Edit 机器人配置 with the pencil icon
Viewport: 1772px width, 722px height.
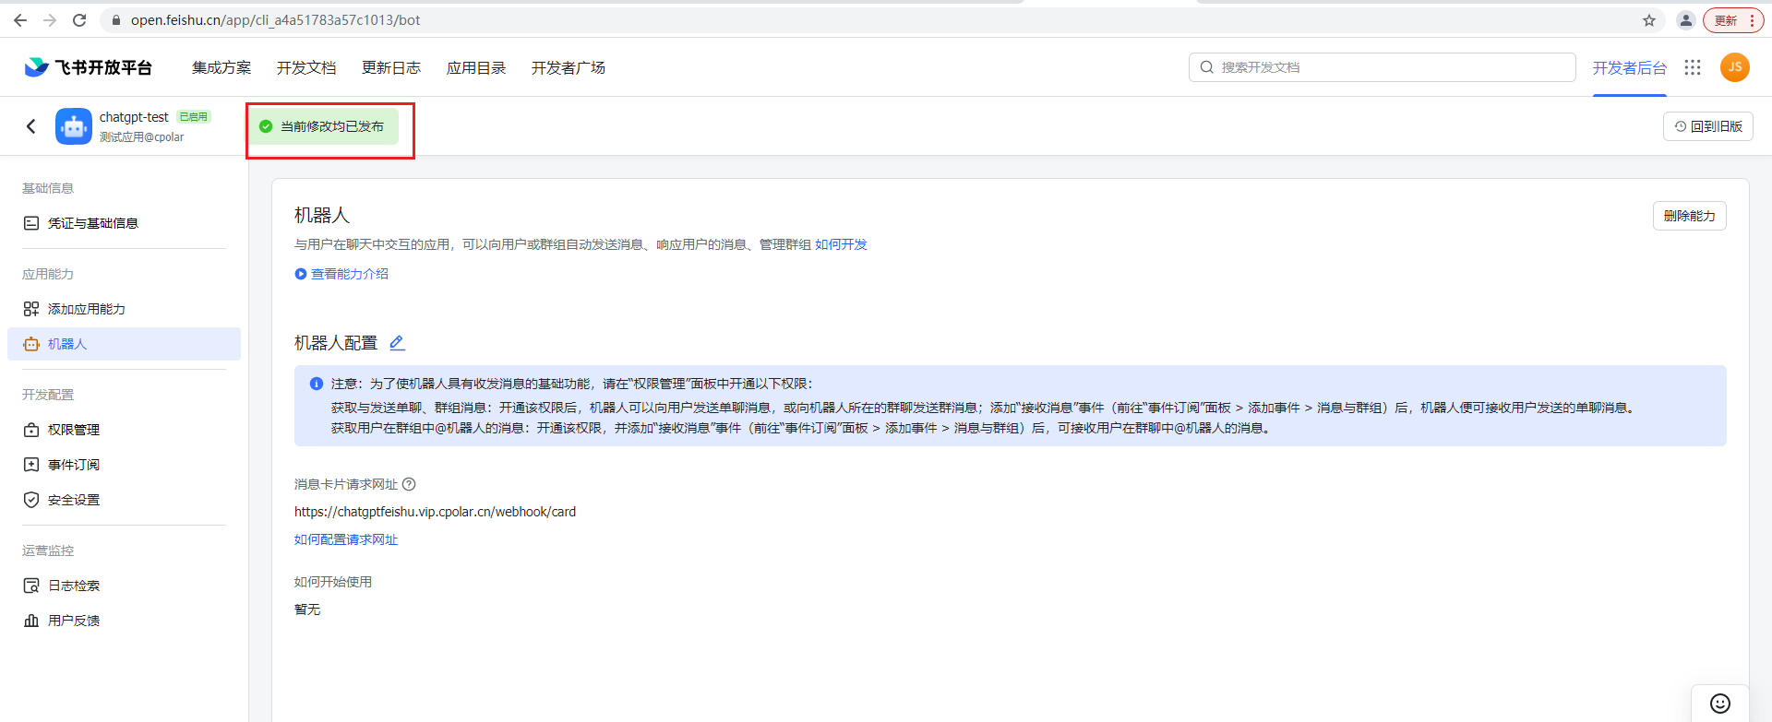[x=397, y=343]
